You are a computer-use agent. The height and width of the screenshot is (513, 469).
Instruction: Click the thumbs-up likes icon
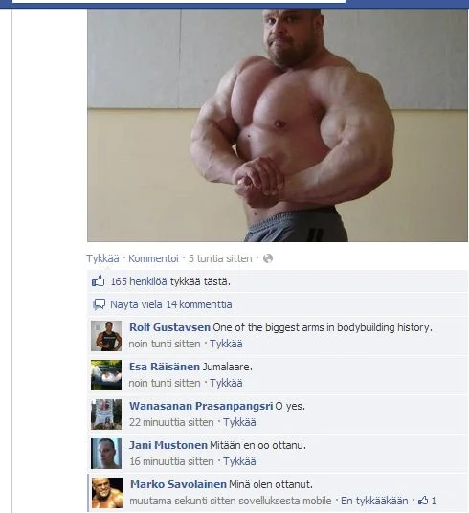tap(99, 281)
